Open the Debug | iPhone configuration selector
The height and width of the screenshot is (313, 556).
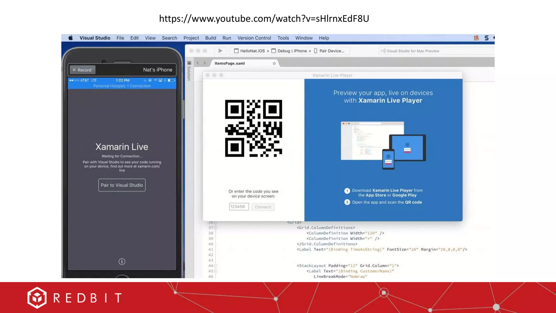(x=289, y=51)
